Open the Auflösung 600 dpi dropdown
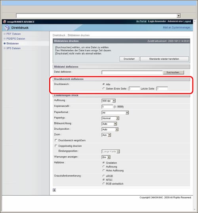The width and height of the screenshot is (198, 213). tap(109, 101)
